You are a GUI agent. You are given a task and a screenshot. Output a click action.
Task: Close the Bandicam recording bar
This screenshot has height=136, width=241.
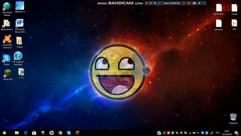[x=204, y=3]
